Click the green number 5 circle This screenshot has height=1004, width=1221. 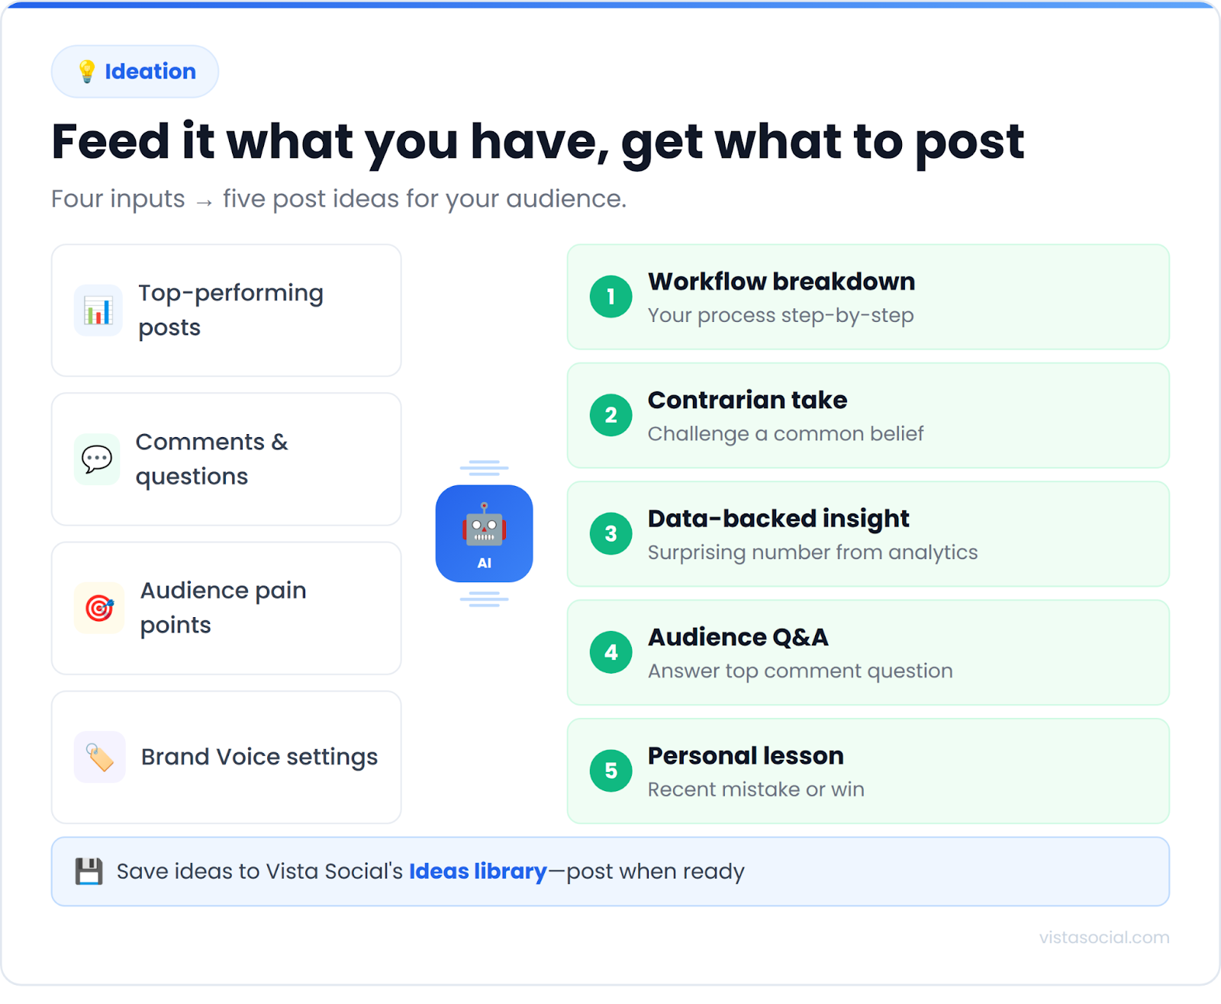pos(610,771)
